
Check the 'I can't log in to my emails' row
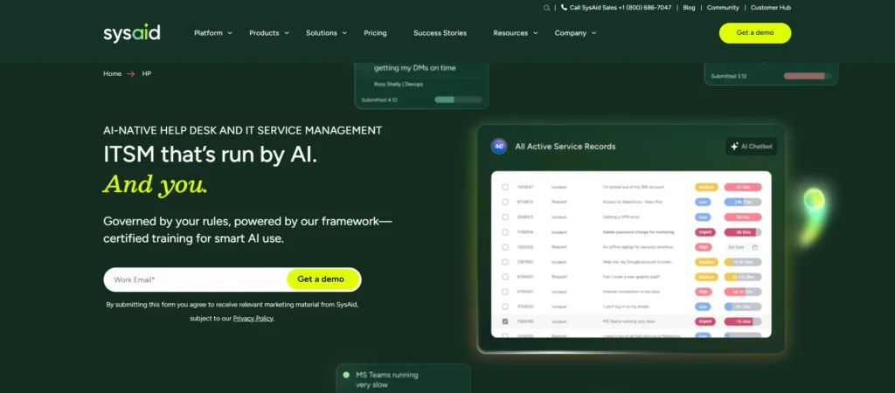[x=504, y=307]
